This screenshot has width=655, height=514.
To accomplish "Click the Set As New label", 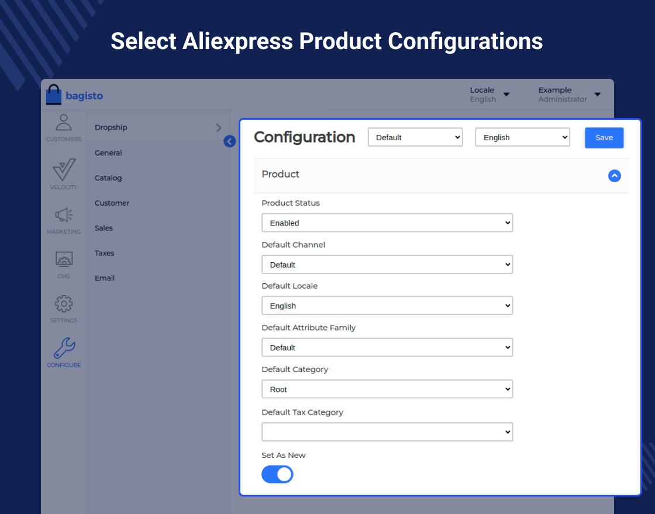I will click(284, 455).
